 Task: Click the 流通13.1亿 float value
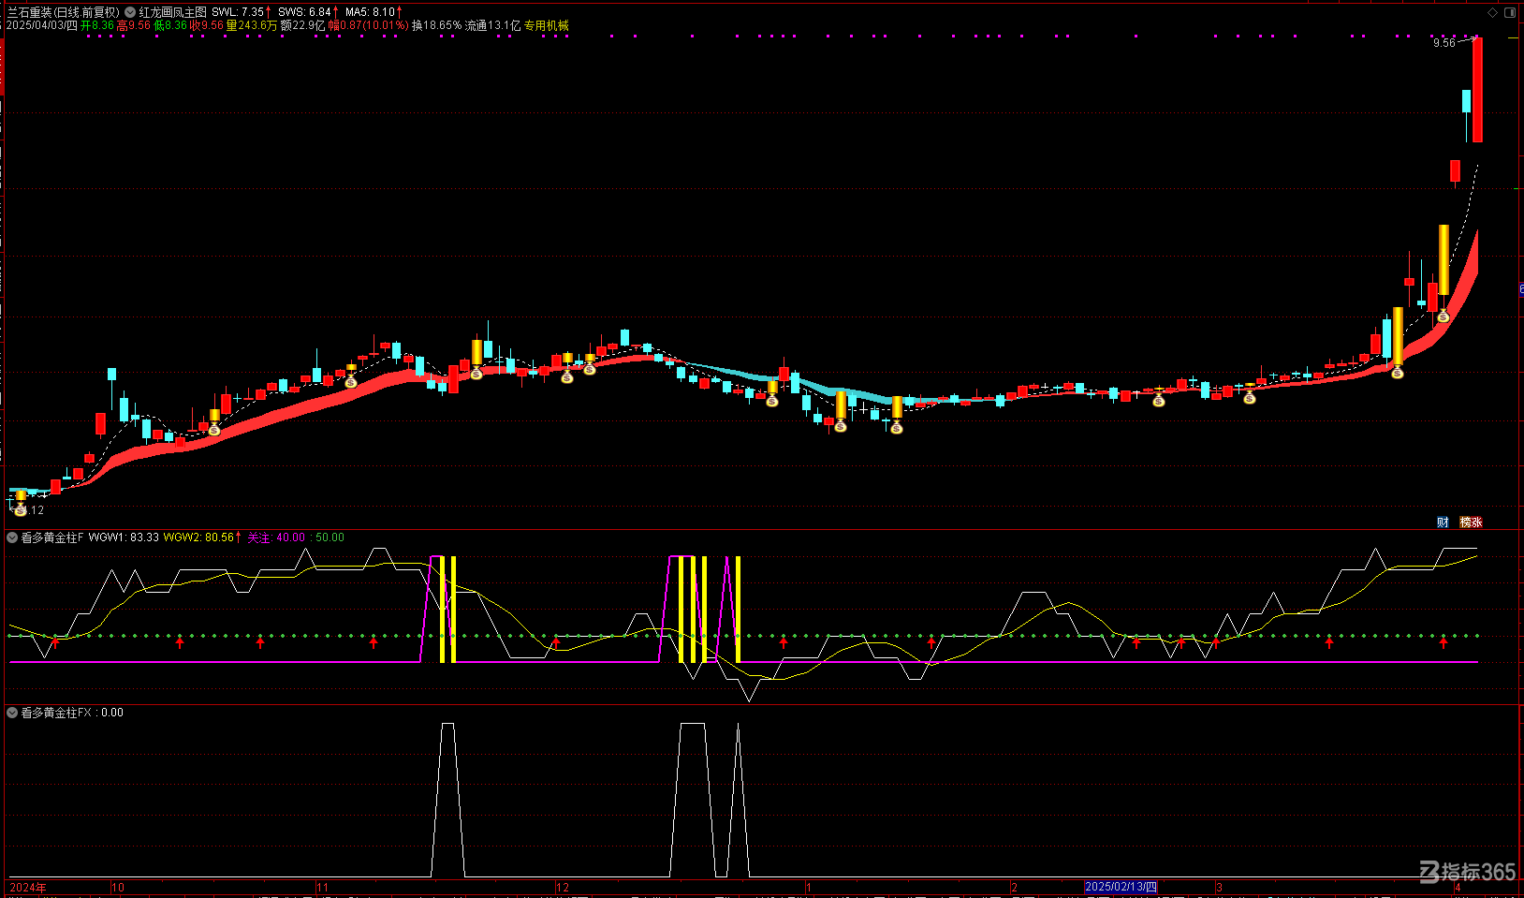[x=492, y=25]
